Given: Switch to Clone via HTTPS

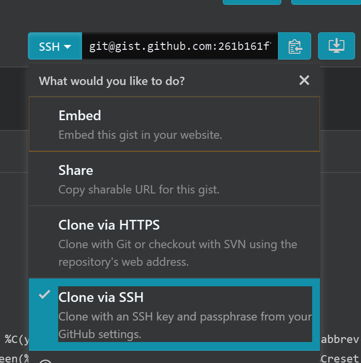Looking at the screenshot, I should click(174, 242).
